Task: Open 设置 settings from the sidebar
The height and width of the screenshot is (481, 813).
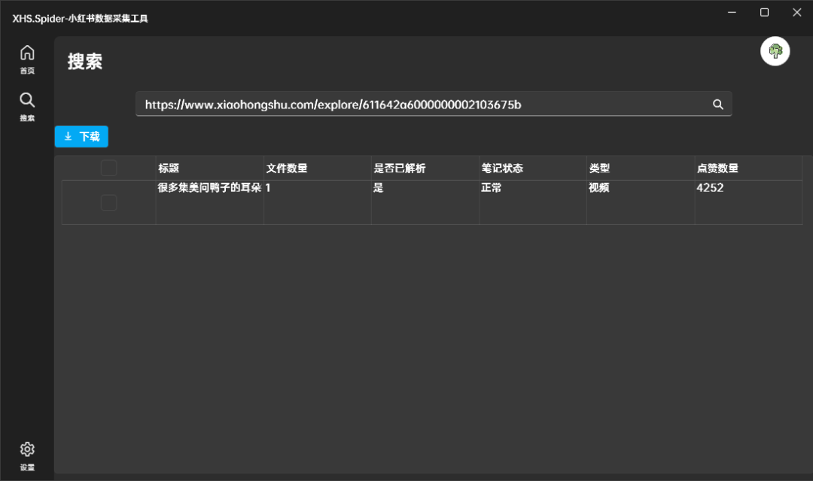Action: (x=27, y=456)
